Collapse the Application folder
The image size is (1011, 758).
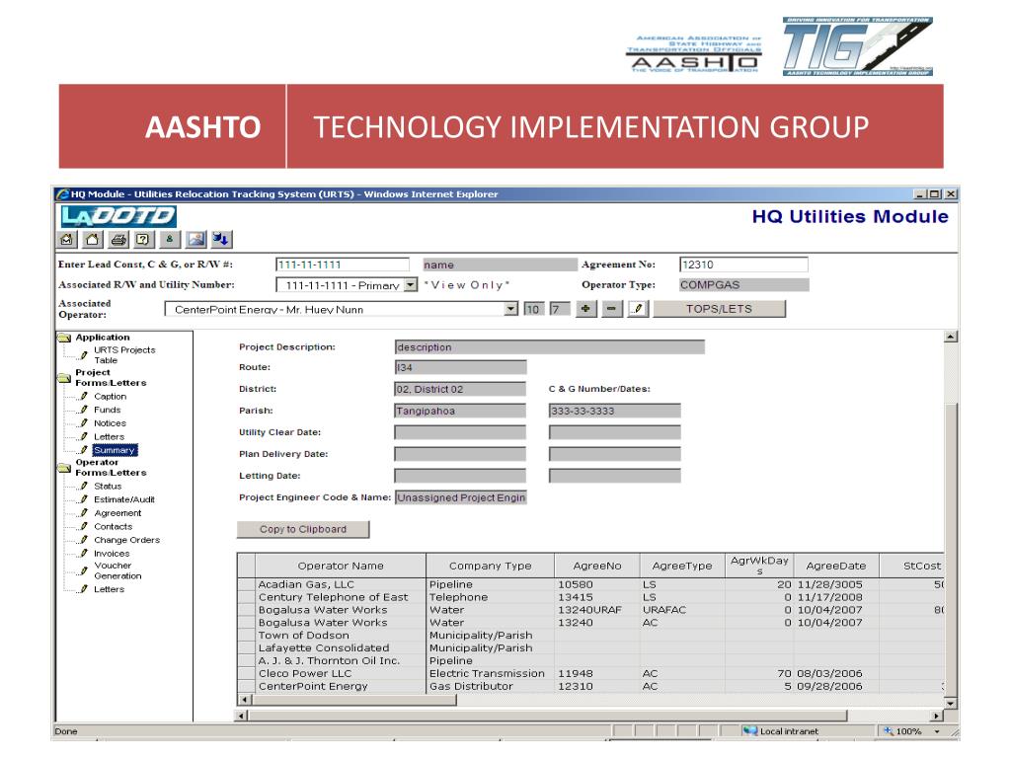point(64,338)
